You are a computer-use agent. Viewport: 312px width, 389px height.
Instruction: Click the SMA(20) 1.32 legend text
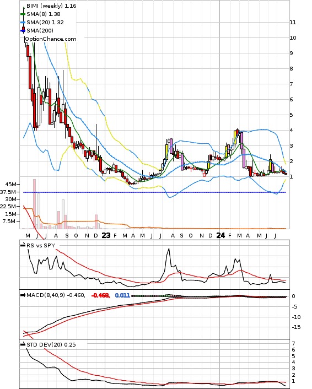45,23
